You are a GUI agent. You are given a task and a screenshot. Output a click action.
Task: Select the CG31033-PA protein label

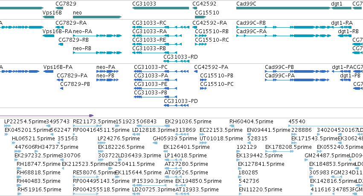(x=151, y=76)
